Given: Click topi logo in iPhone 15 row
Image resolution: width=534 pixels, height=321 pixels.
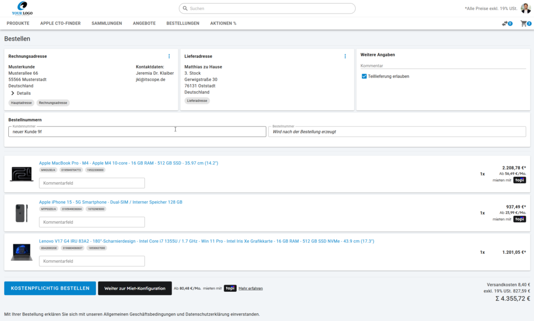Looking at the screenshot, I should [x=520, y=219].
